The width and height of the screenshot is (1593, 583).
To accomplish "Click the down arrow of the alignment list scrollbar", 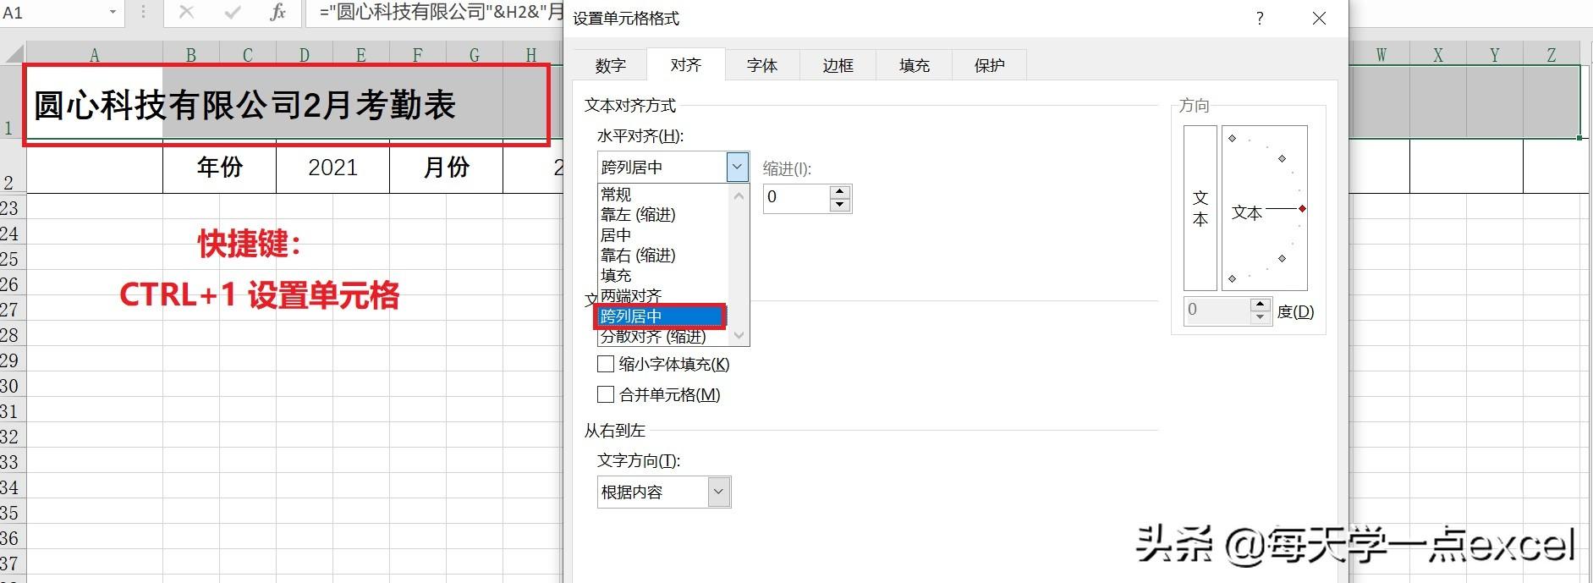I will pos(739,336).
